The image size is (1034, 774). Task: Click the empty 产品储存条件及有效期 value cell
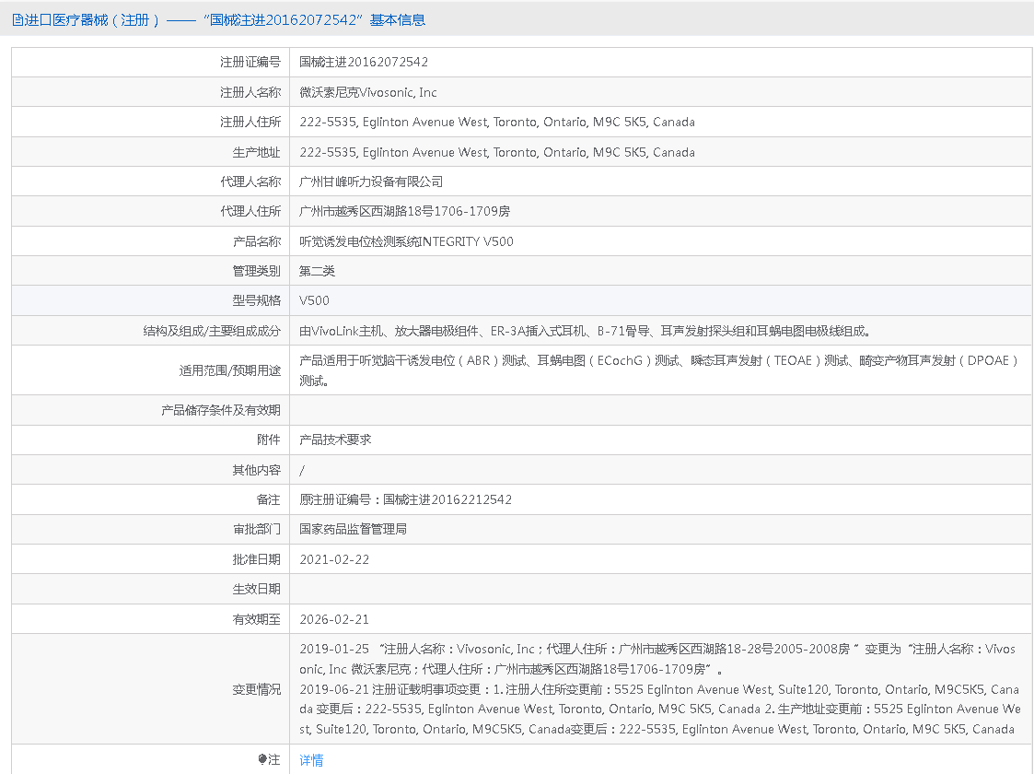click(660, 410)
